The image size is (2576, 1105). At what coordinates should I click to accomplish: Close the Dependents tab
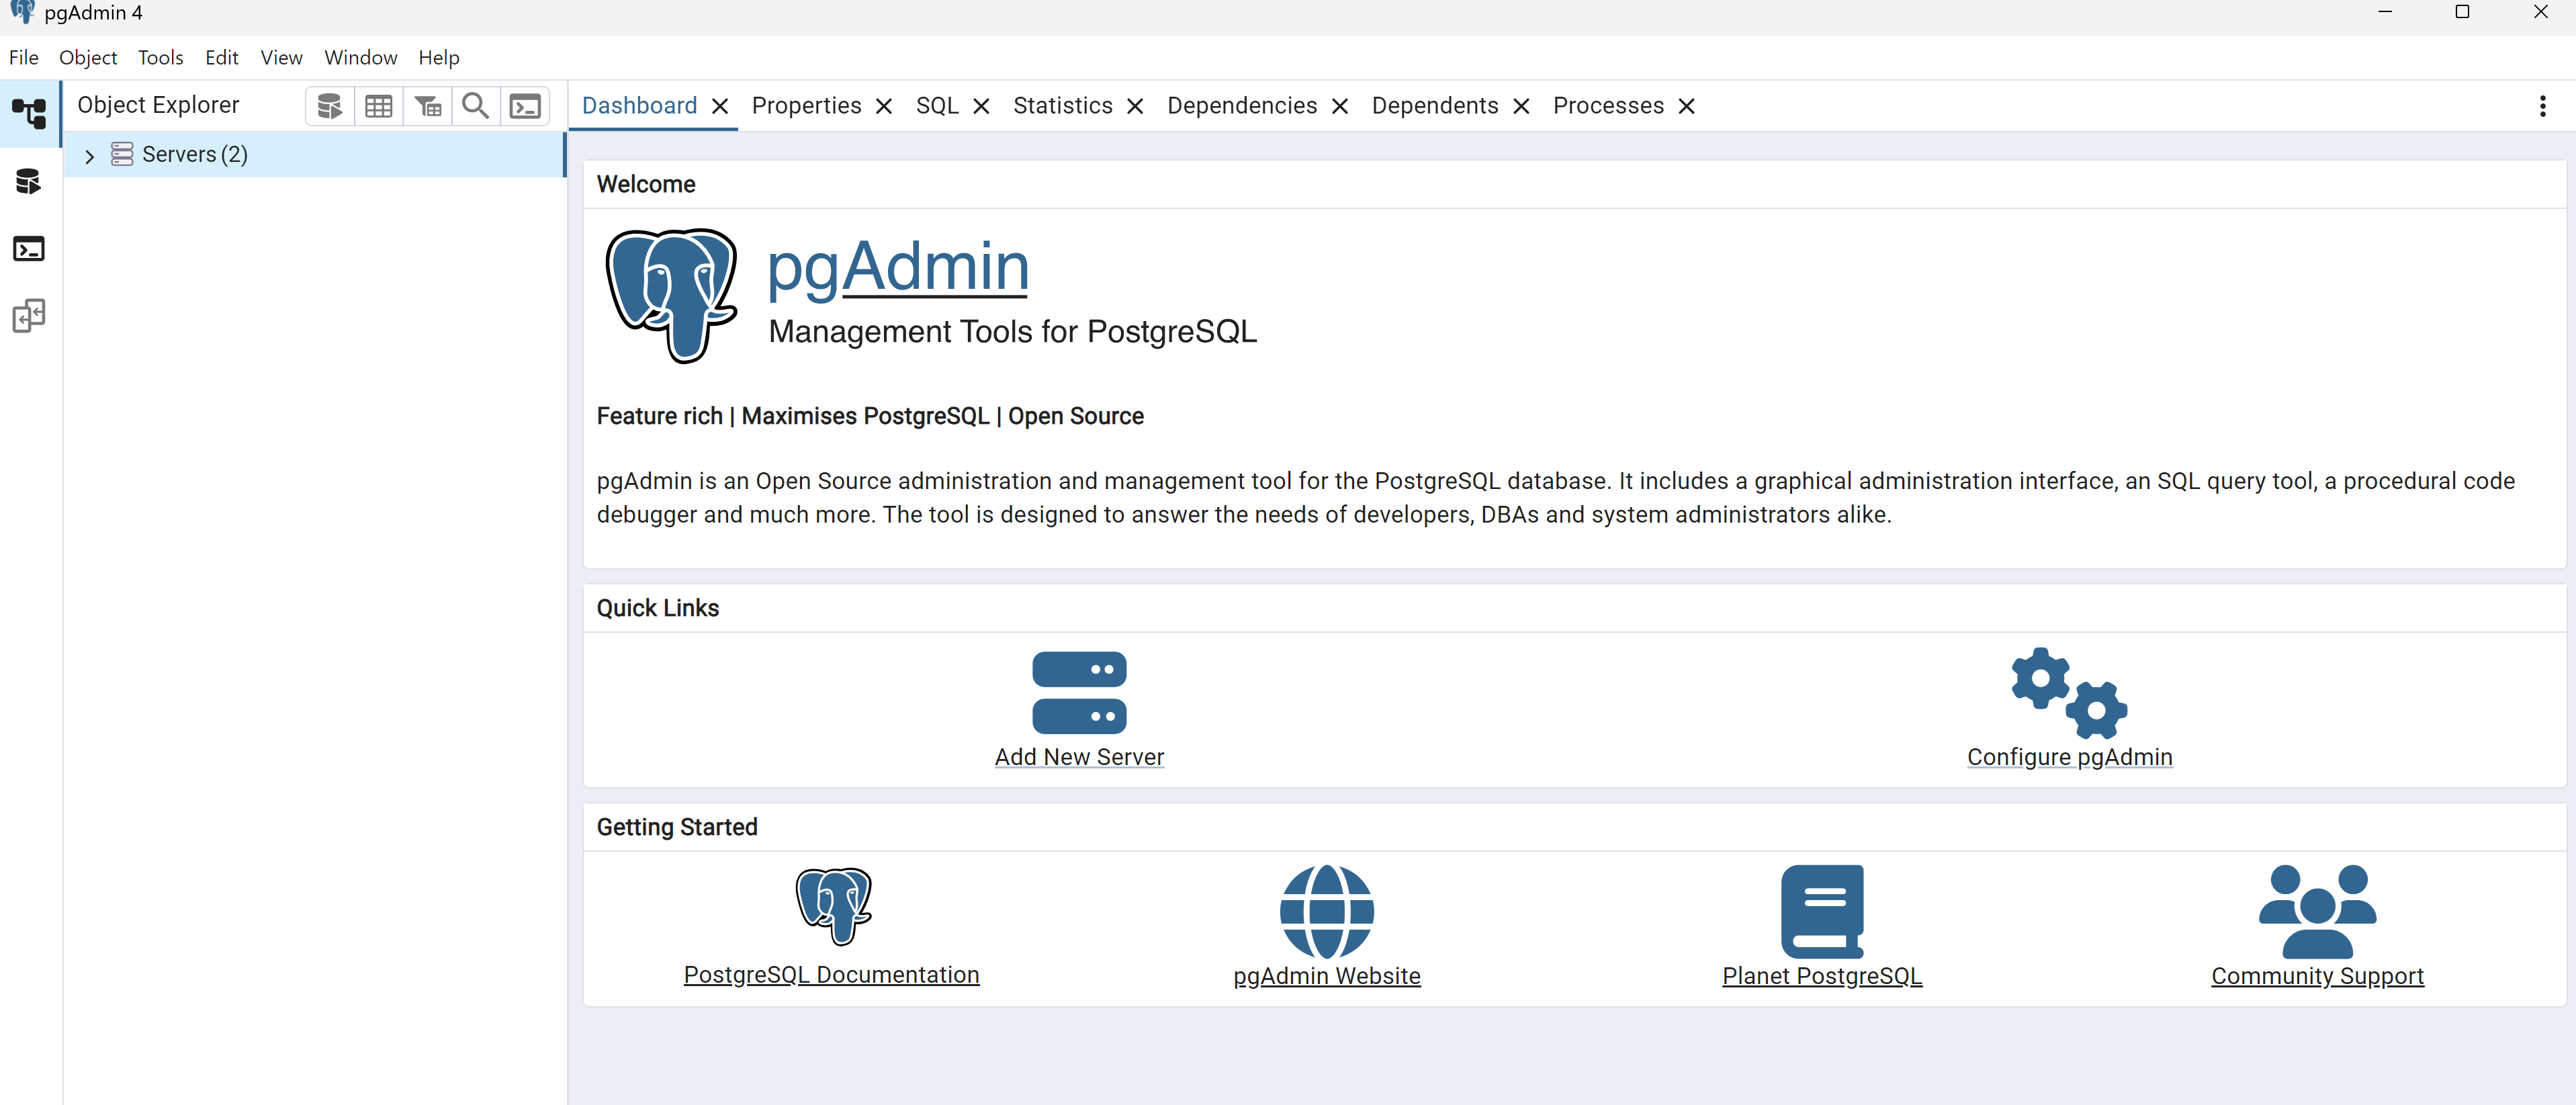pos(1522,106)
